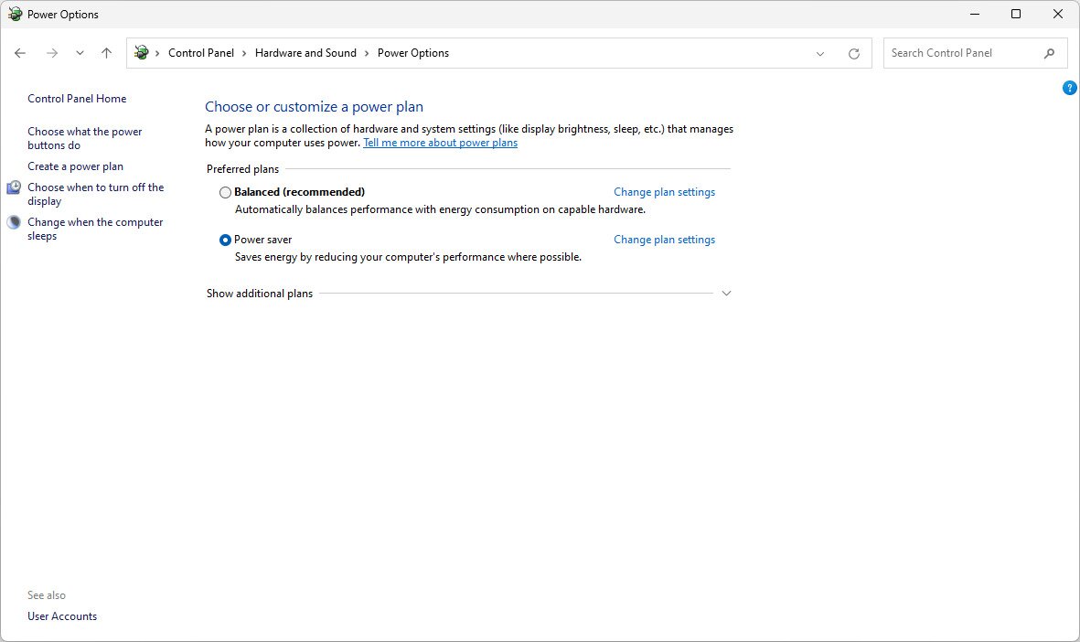The width and height of the screenshot is (1080, 642).
Task: Click inside the Search Control Panel field
Action: pyautogui.click(x=951, y=53)
